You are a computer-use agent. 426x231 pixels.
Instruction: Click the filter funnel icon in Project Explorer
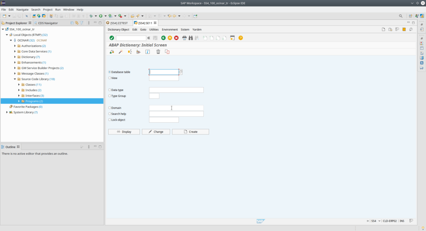82,23
